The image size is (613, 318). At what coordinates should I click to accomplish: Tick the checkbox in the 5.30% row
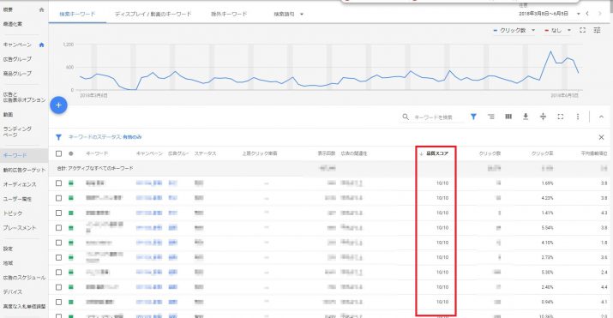[58, 273]
